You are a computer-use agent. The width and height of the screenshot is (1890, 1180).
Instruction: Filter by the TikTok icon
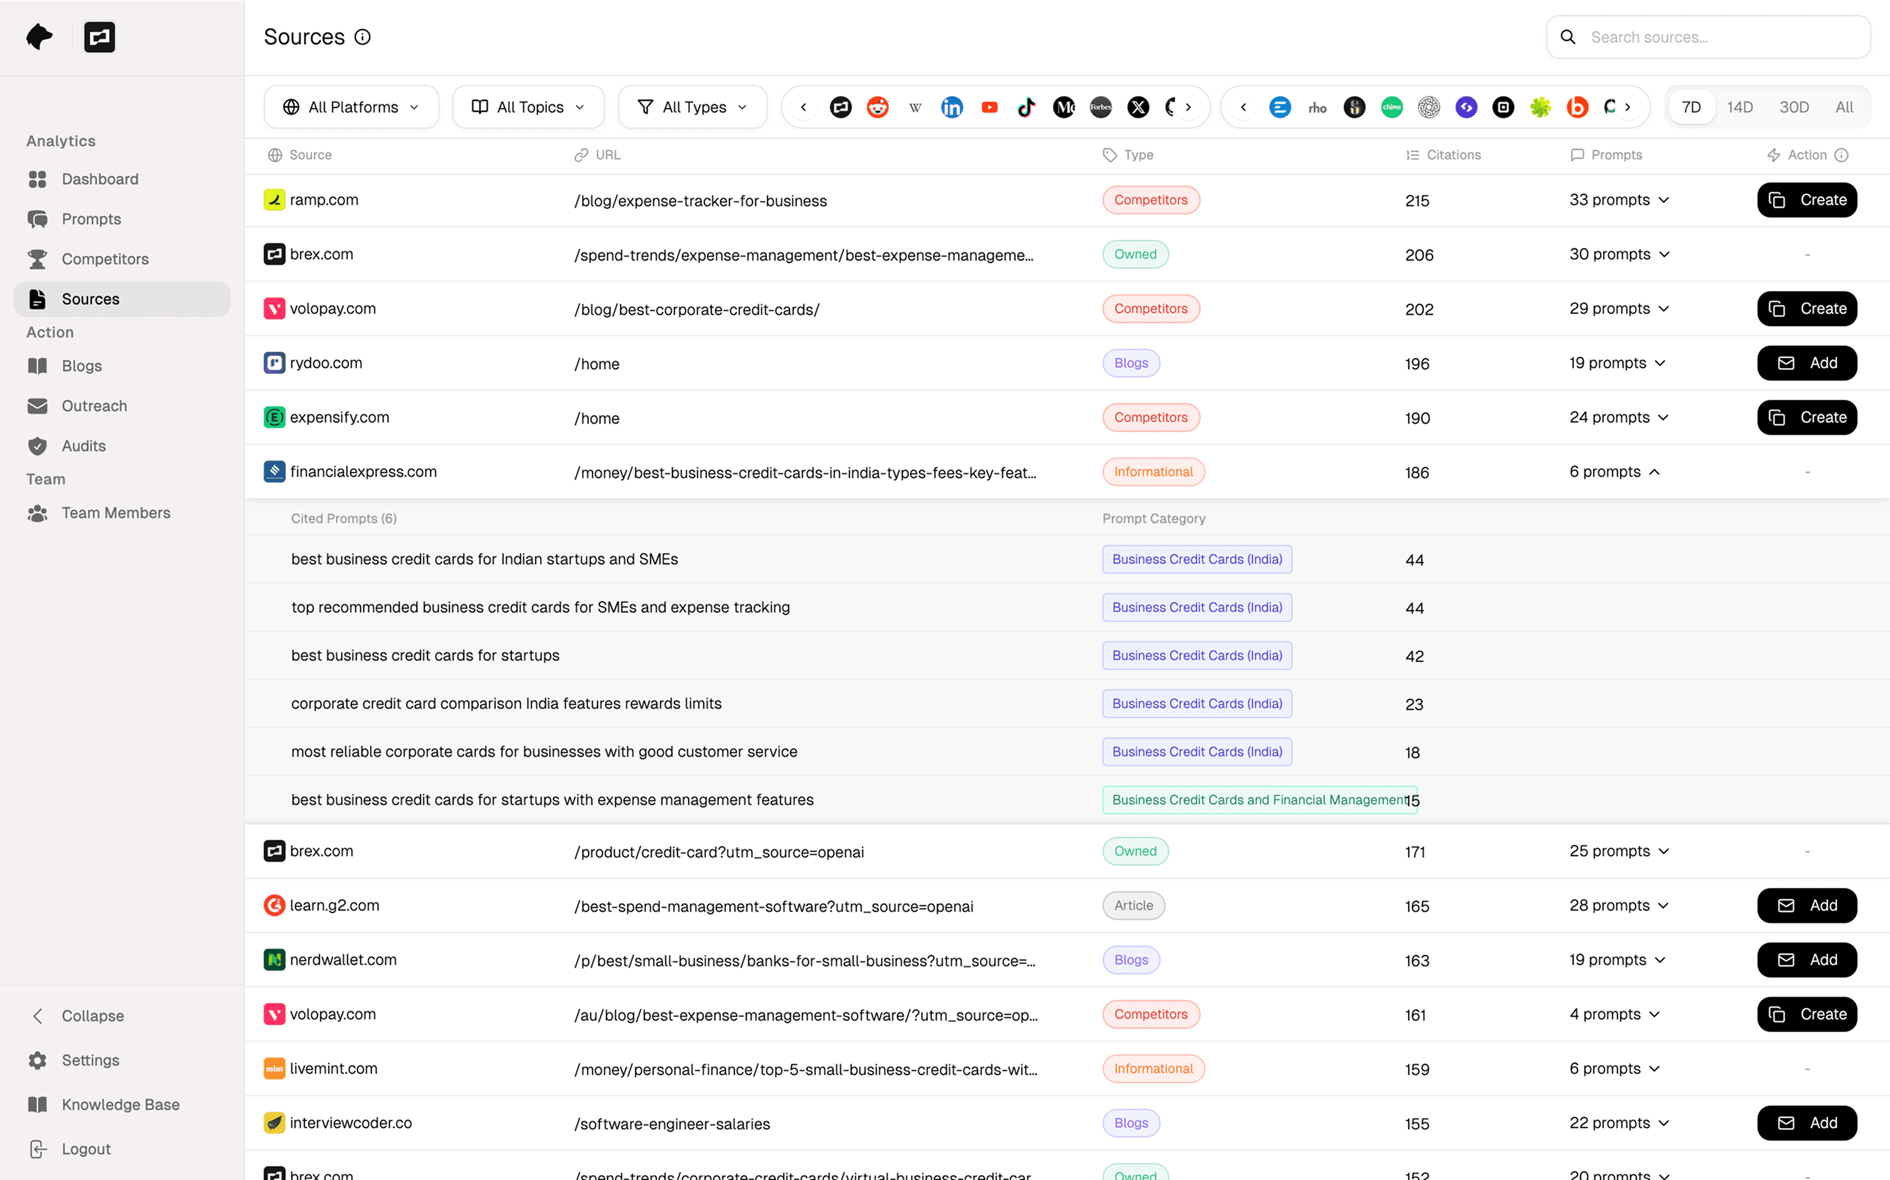[x=1026, y=107]
